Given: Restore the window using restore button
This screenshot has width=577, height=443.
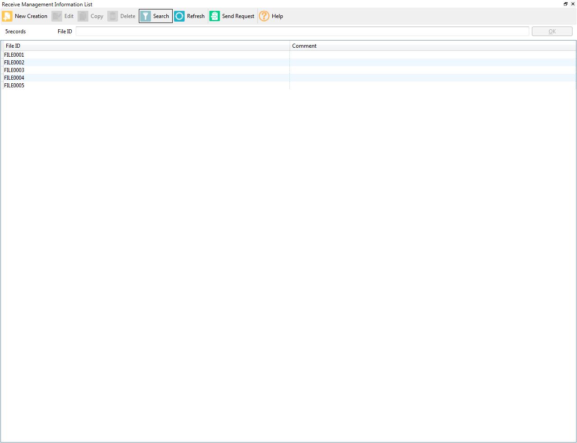Looking at the screenshot, I should point(566,4).
